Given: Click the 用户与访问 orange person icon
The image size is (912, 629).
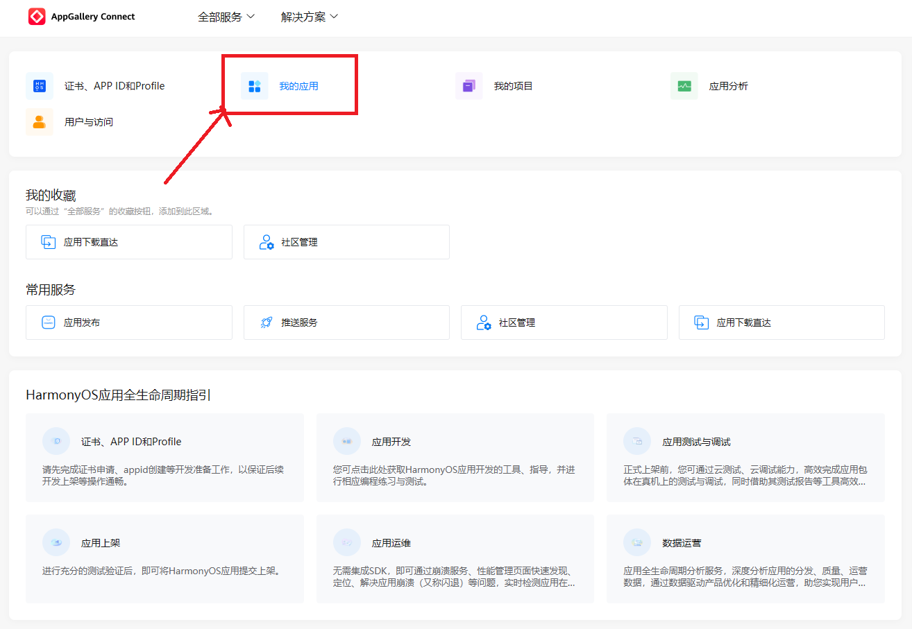Looking at the screenshot, I should (x=40, y=122).
